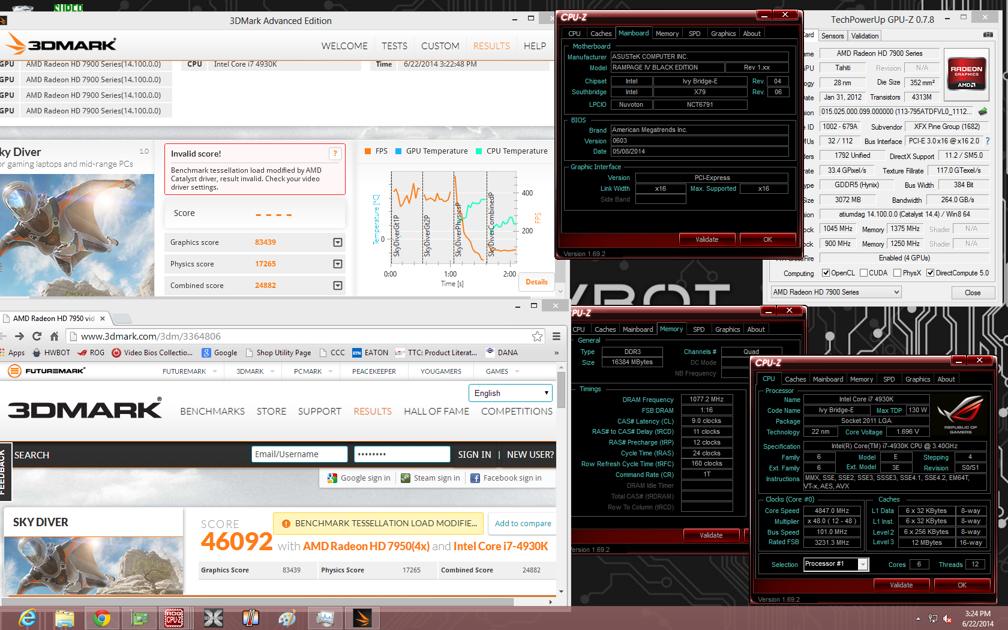Check the CUDA checkbox in GPU-Z
The width and height of the screenshot is (1008, 630).
tap(863, 273)
